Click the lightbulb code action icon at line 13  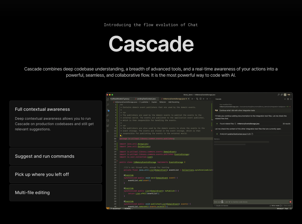[121, 136]
